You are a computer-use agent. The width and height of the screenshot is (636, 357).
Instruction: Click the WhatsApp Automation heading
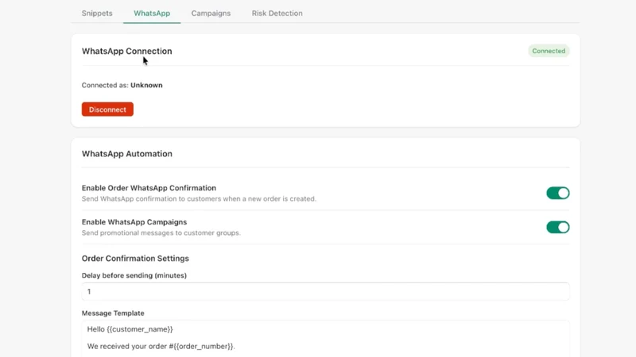[x=127, y=154]
